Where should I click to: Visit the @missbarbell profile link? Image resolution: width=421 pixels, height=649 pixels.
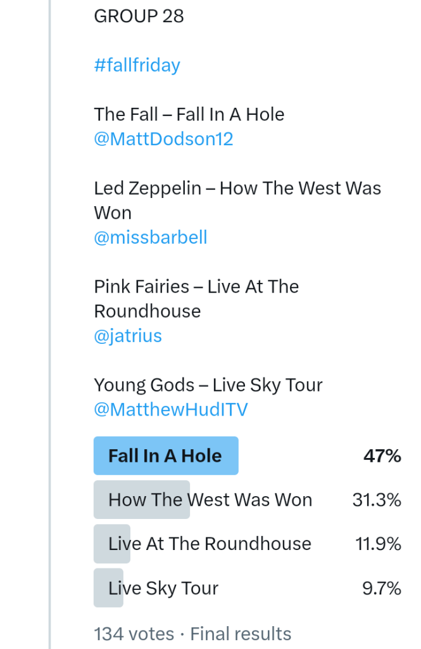coord(151,237)
